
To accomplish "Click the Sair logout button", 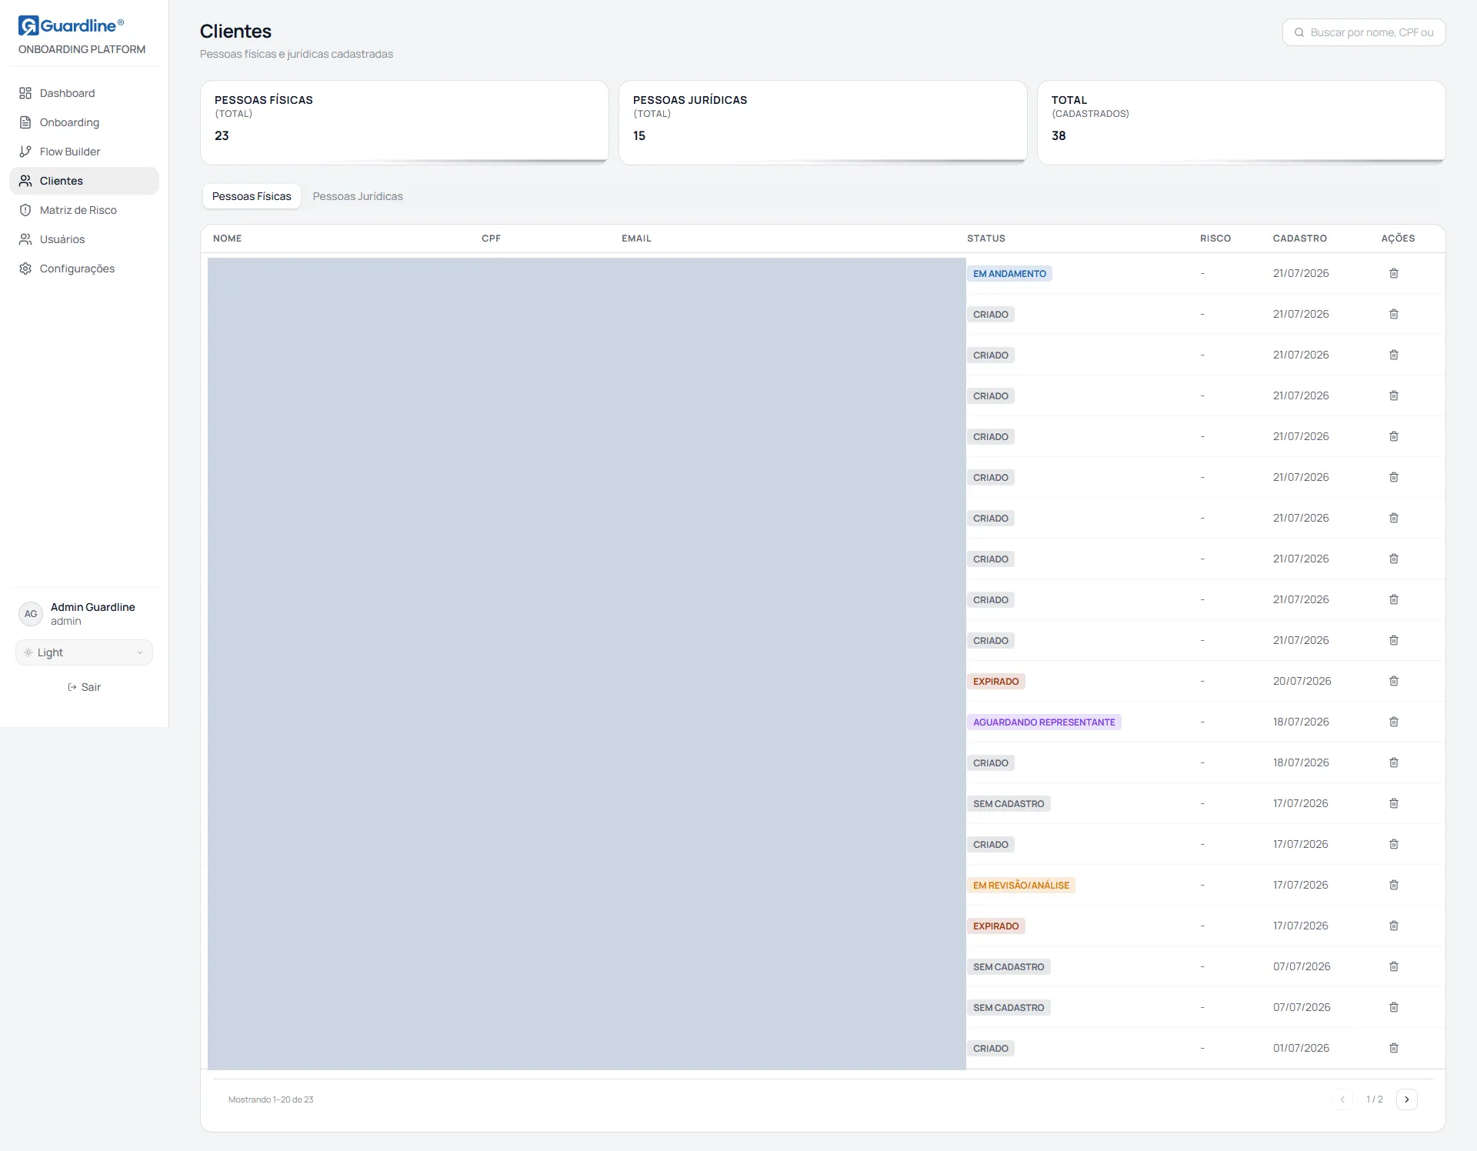I will click(84, 687).
